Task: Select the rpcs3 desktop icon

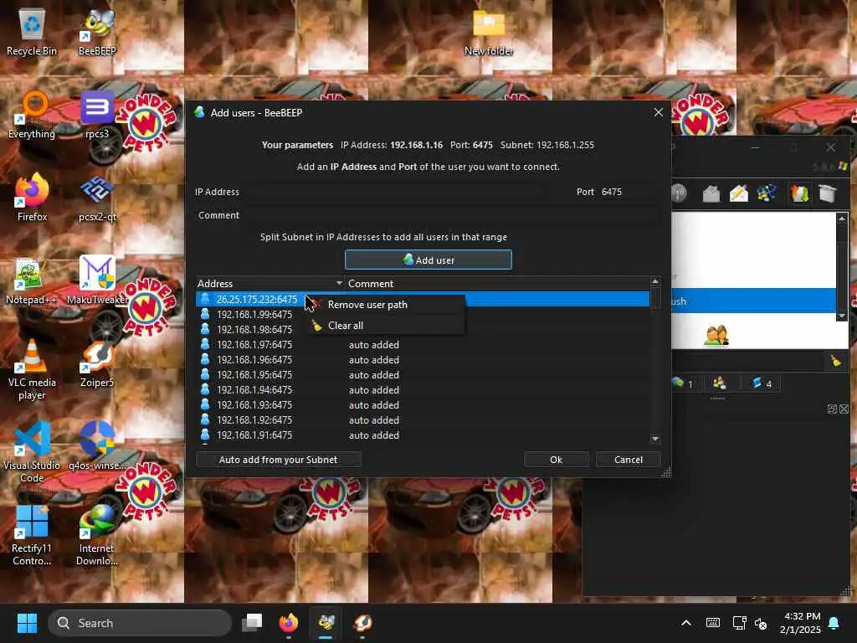Action: tap(97, 115)
